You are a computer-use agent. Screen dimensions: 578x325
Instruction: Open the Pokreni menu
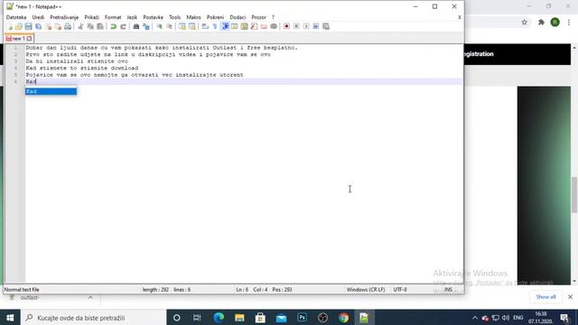215,17
